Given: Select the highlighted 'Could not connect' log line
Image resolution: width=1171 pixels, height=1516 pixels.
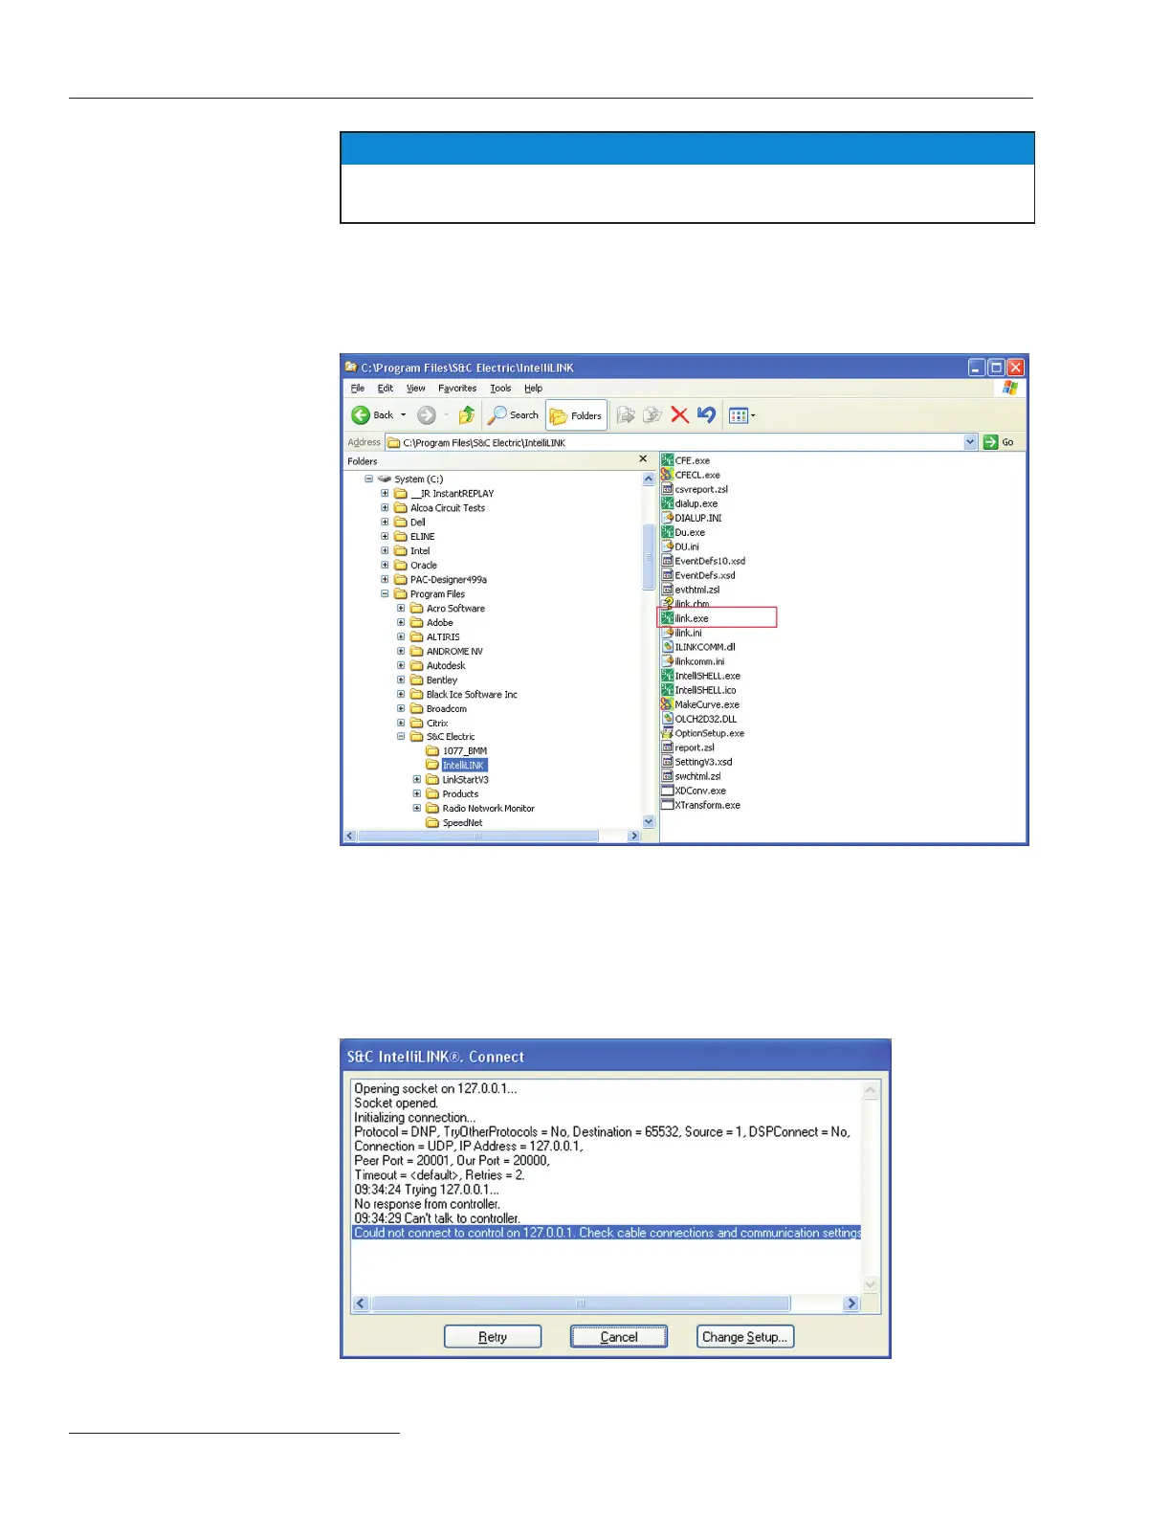Looking at the screenshot, I should (608, 1233).
